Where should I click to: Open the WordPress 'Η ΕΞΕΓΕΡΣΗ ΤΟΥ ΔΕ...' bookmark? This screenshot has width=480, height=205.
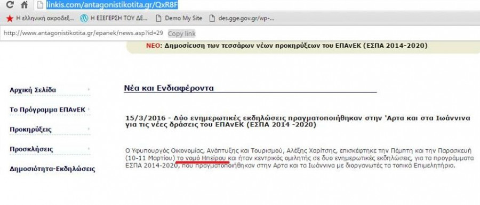click(x=114, y=18)
